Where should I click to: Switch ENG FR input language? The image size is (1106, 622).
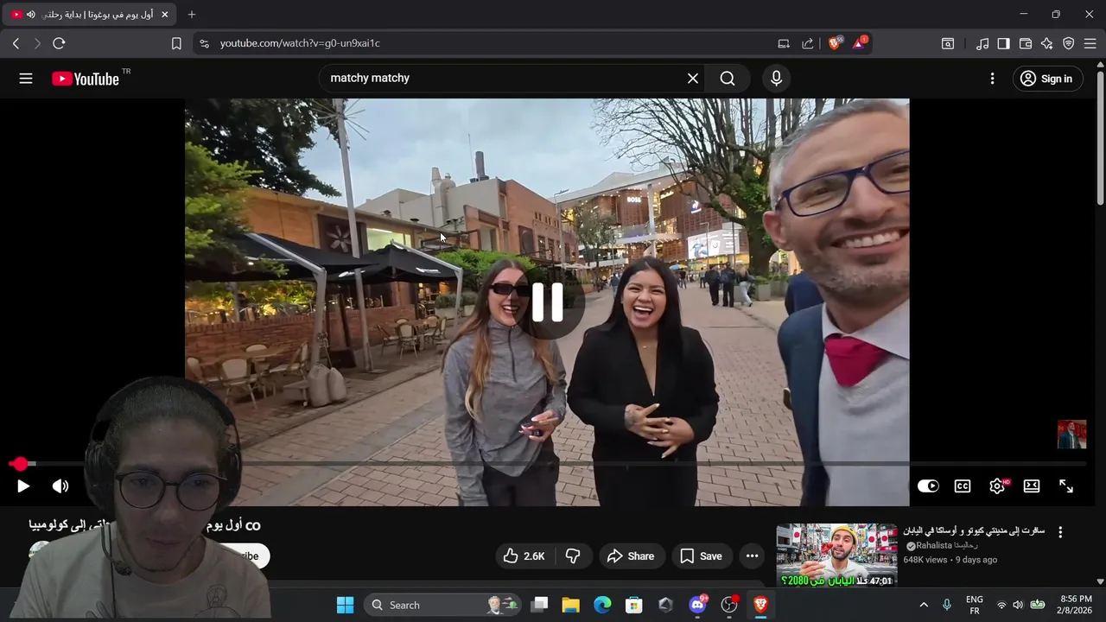click(974, 605)
